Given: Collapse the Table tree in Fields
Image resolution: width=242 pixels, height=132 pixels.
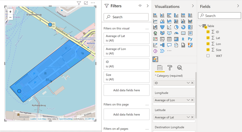Looking at the screenshot, I should 201,26.
